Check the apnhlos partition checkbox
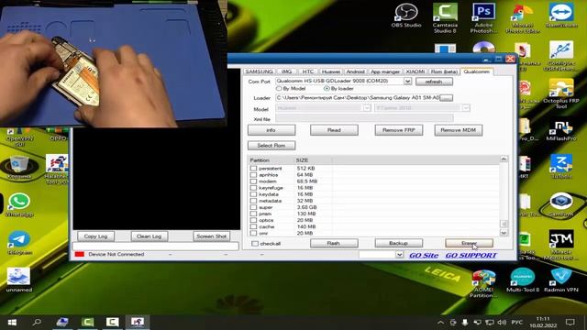The height and width of the screenshot is (330, 587). (x=253, y=175)
